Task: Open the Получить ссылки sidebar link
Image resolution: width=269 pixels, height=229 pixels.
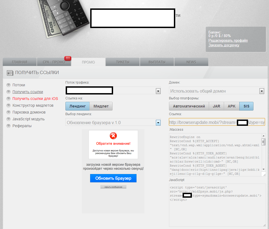Action: tap(28, 92)
